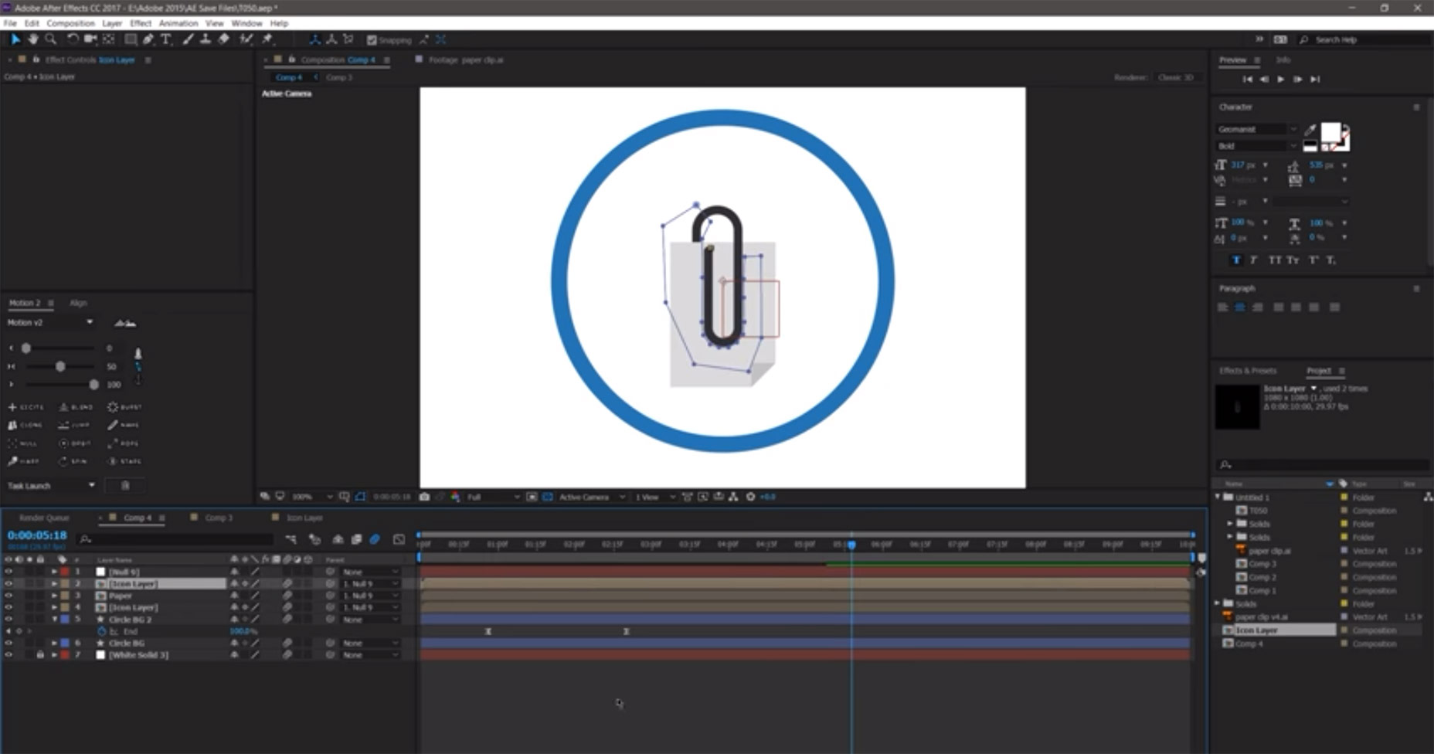Screen dimensions: 1434x754
Task: Open the Full resolution dropdown in viewer
Action: [493, 497]
